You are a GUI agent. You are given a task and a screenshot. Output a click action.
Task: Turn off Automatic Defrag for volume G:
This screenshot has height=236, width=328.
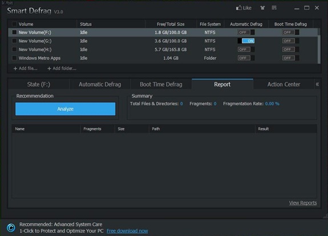[246, 41]
